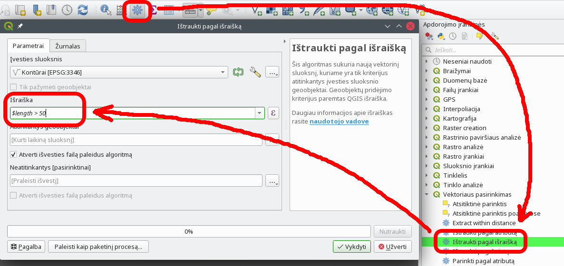Image resolution: width=564 pixels, height=266 pixels.
Task: Select 'Ištraukti pagal išraišką' algorithm
Action: [484, 242]
